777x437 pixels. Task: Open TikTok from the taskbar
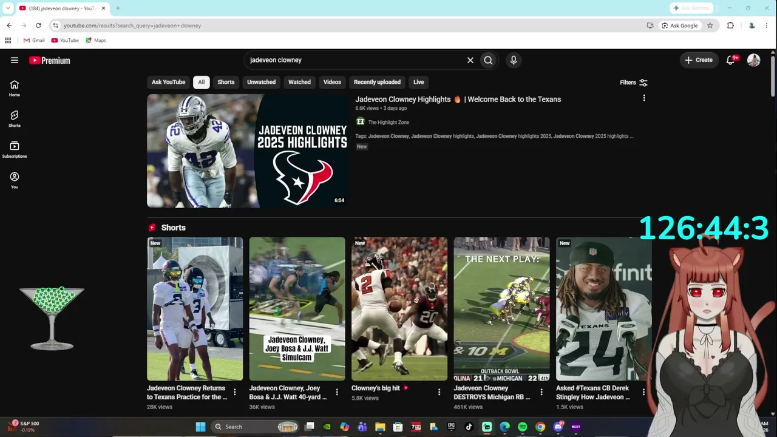pos(469,427)
